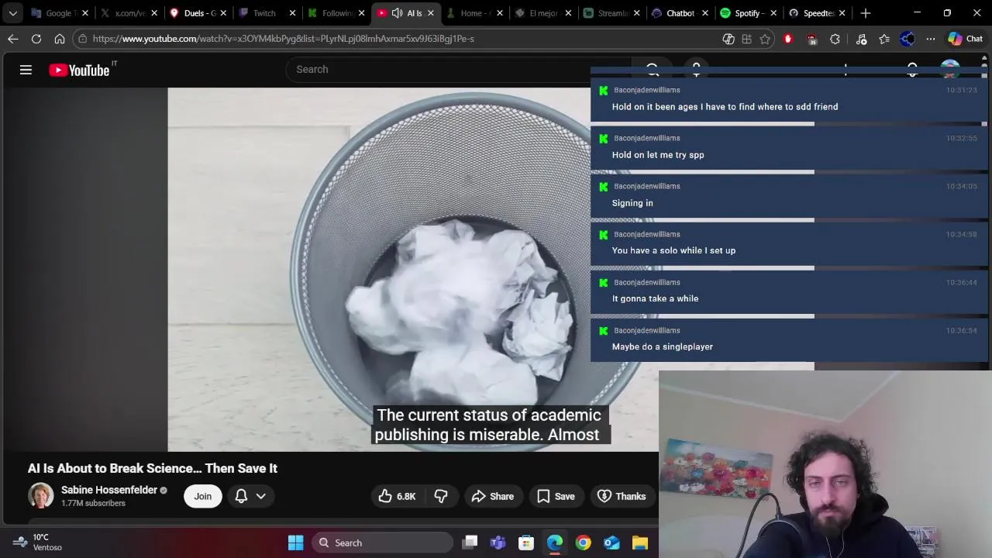Image resolution: width=992 pixels, height=558 pixels.
Task: Close the Spotify tab
Action: click(773, 13)
